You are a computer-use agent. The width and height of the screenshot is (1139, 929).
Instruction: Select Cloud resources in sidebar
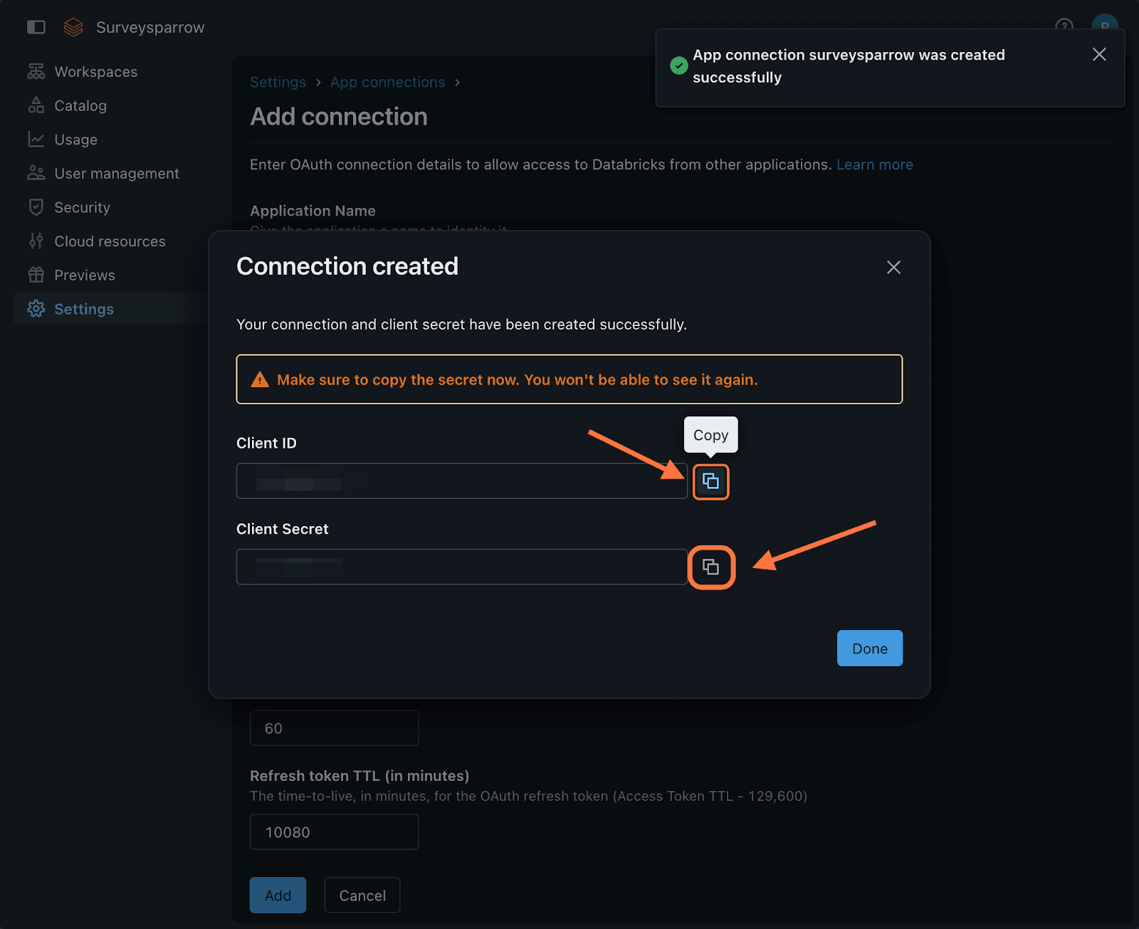click(x=110, y=241)
